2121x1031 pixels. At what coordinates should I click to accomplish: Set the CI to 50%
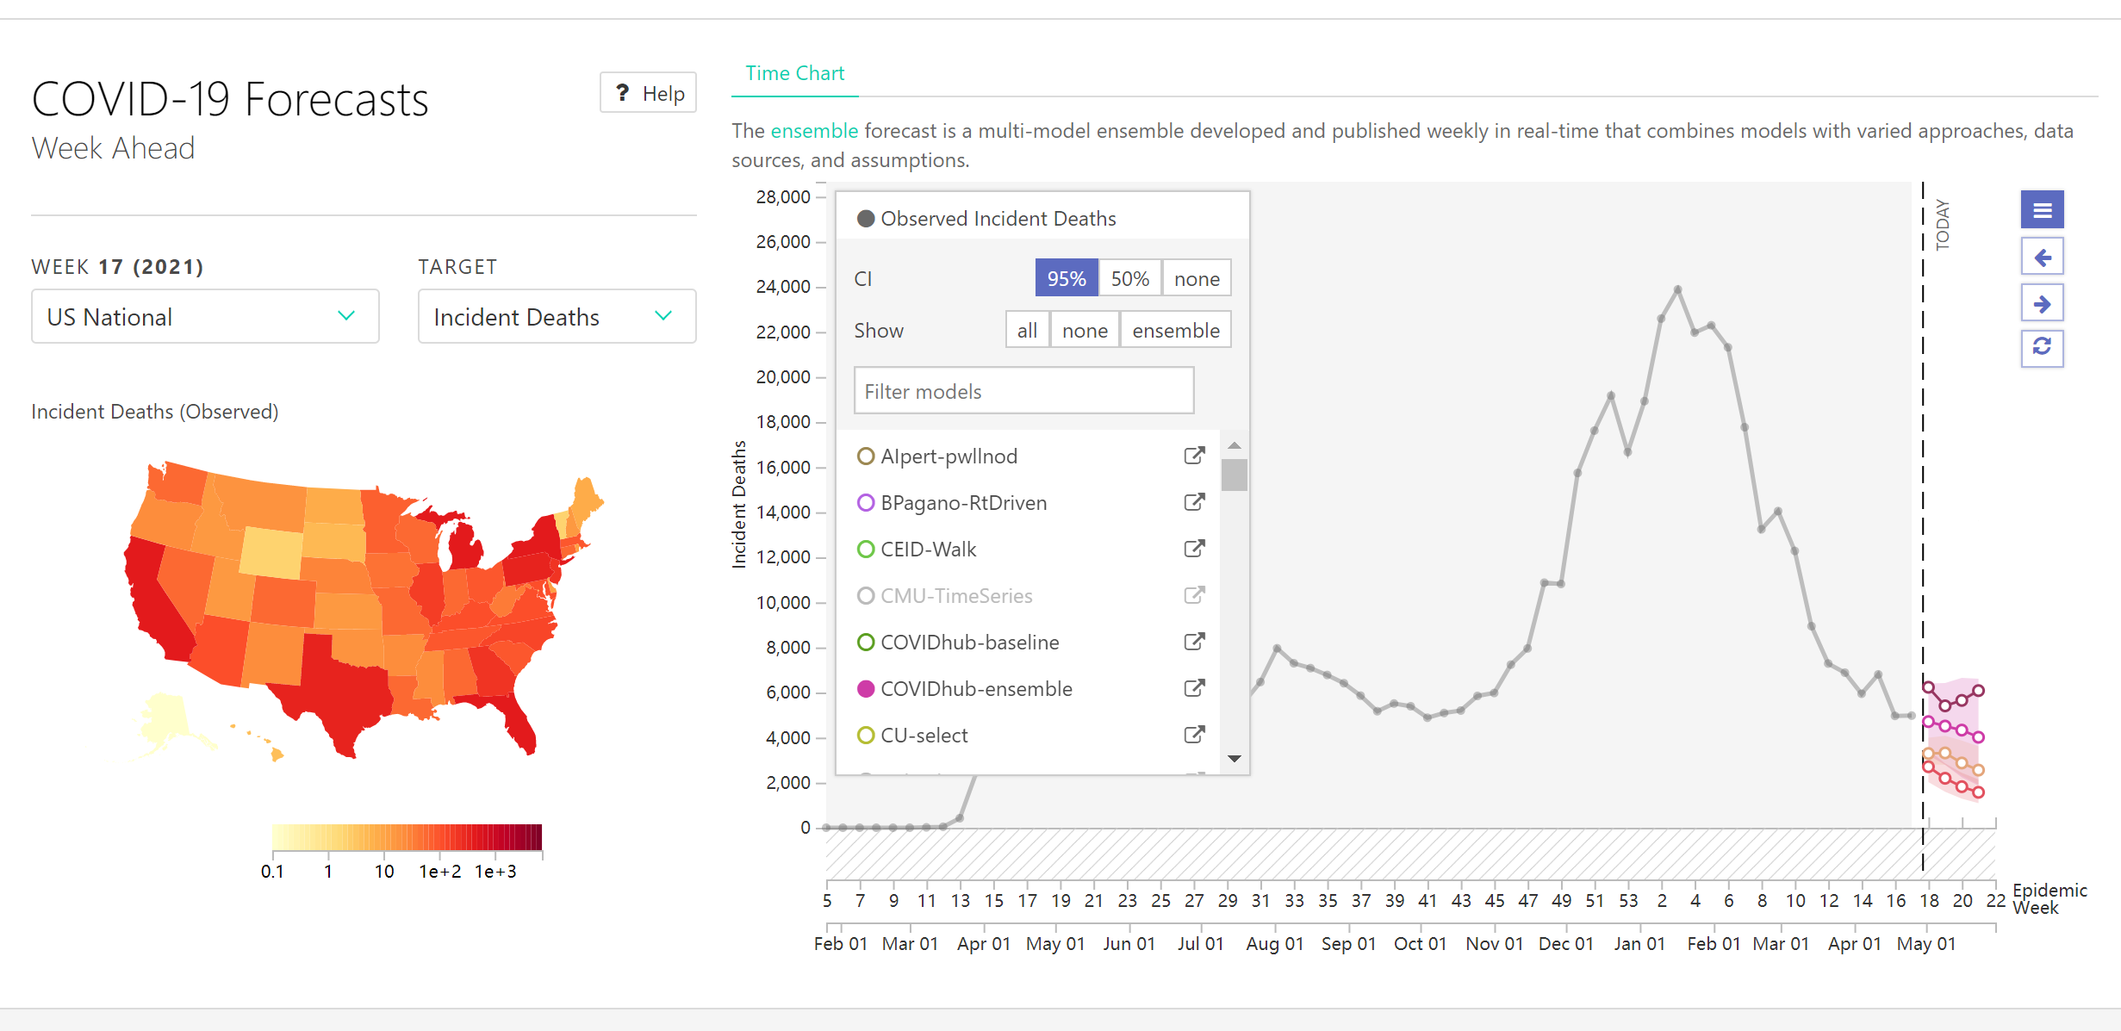pyautogui.click(x=1129, y=279)
